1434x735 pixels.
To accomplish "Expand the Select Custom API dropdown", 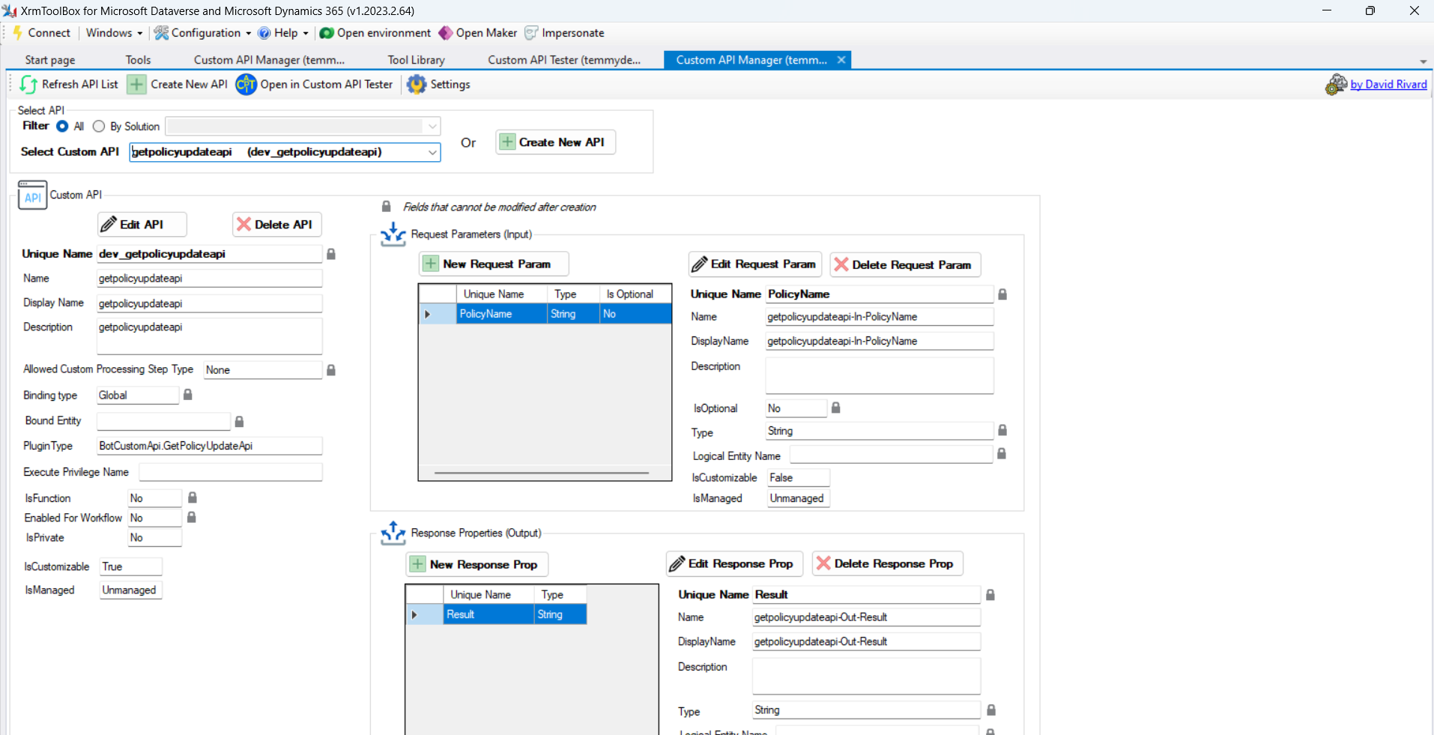I will coord(432,152).
